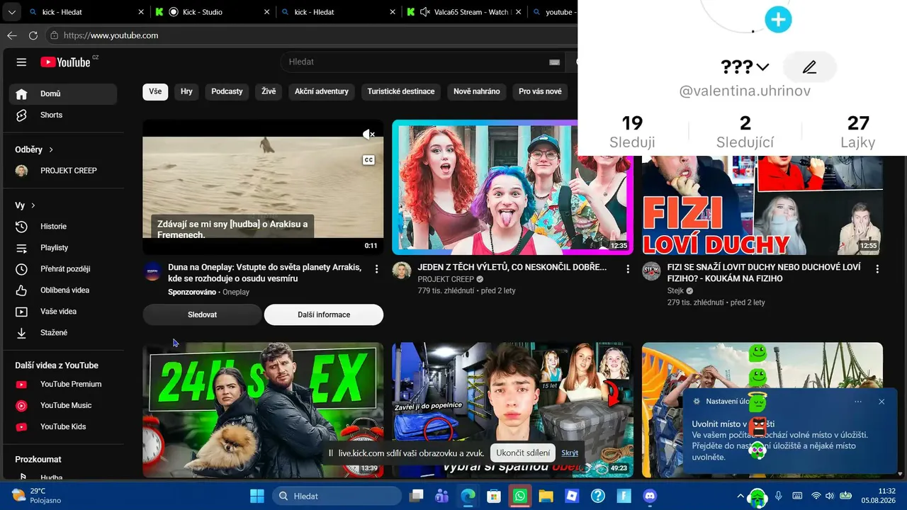Unmute the Duna ad video preview

point(368,135)
